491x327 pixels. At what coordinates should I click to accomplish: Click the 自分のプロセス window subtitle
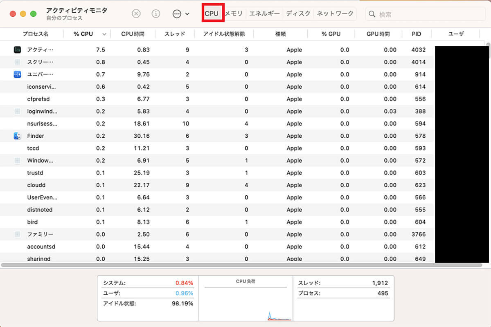pyautogui.click(x=65, y=18)
